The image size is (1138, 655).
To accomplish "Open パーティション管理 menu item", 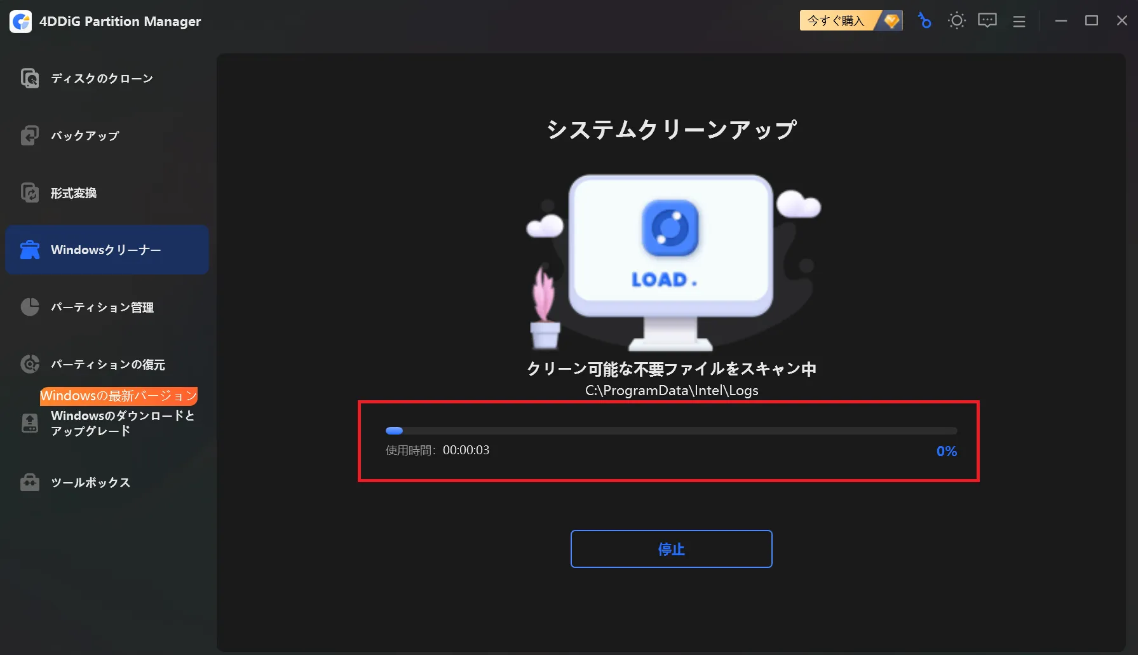I will [107, 307].
